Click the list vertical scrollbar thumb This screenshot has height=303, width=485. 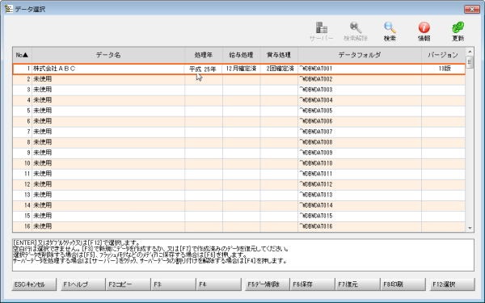click(470, 62)
